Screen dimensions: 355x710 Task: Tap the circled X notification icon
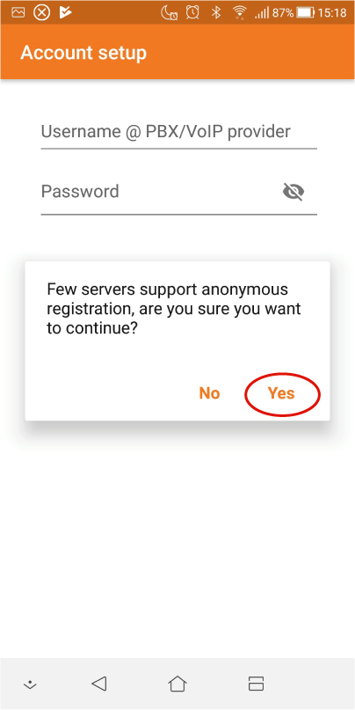[x=41, y=12]
